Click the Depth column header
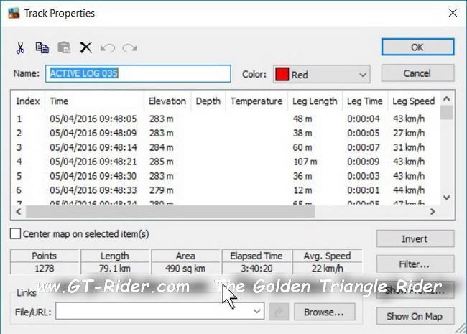This screenshot has height=334, width=467. point(208,101)
